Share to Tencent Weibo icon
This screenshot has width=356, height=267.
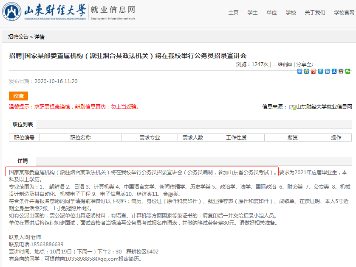coord(320,71)
